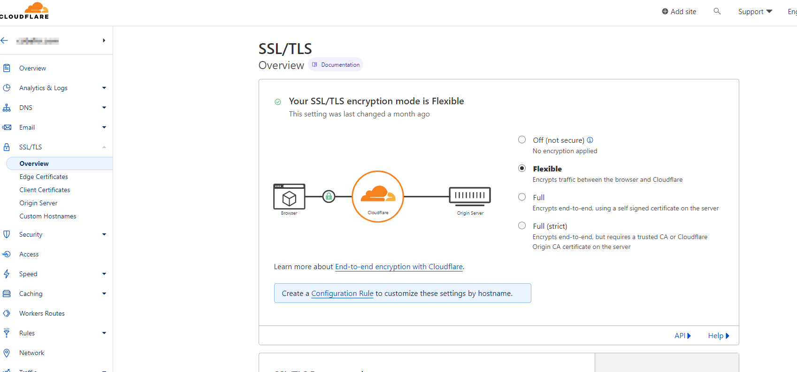
Task: Open the Support dropdown
Action: pos(754,11)
